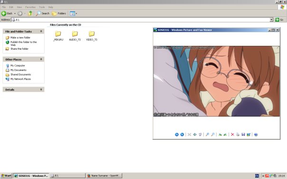This screenshot has height=179, width=287.
Task: Open Search pane in Explorer
Action: coord(42,13)
